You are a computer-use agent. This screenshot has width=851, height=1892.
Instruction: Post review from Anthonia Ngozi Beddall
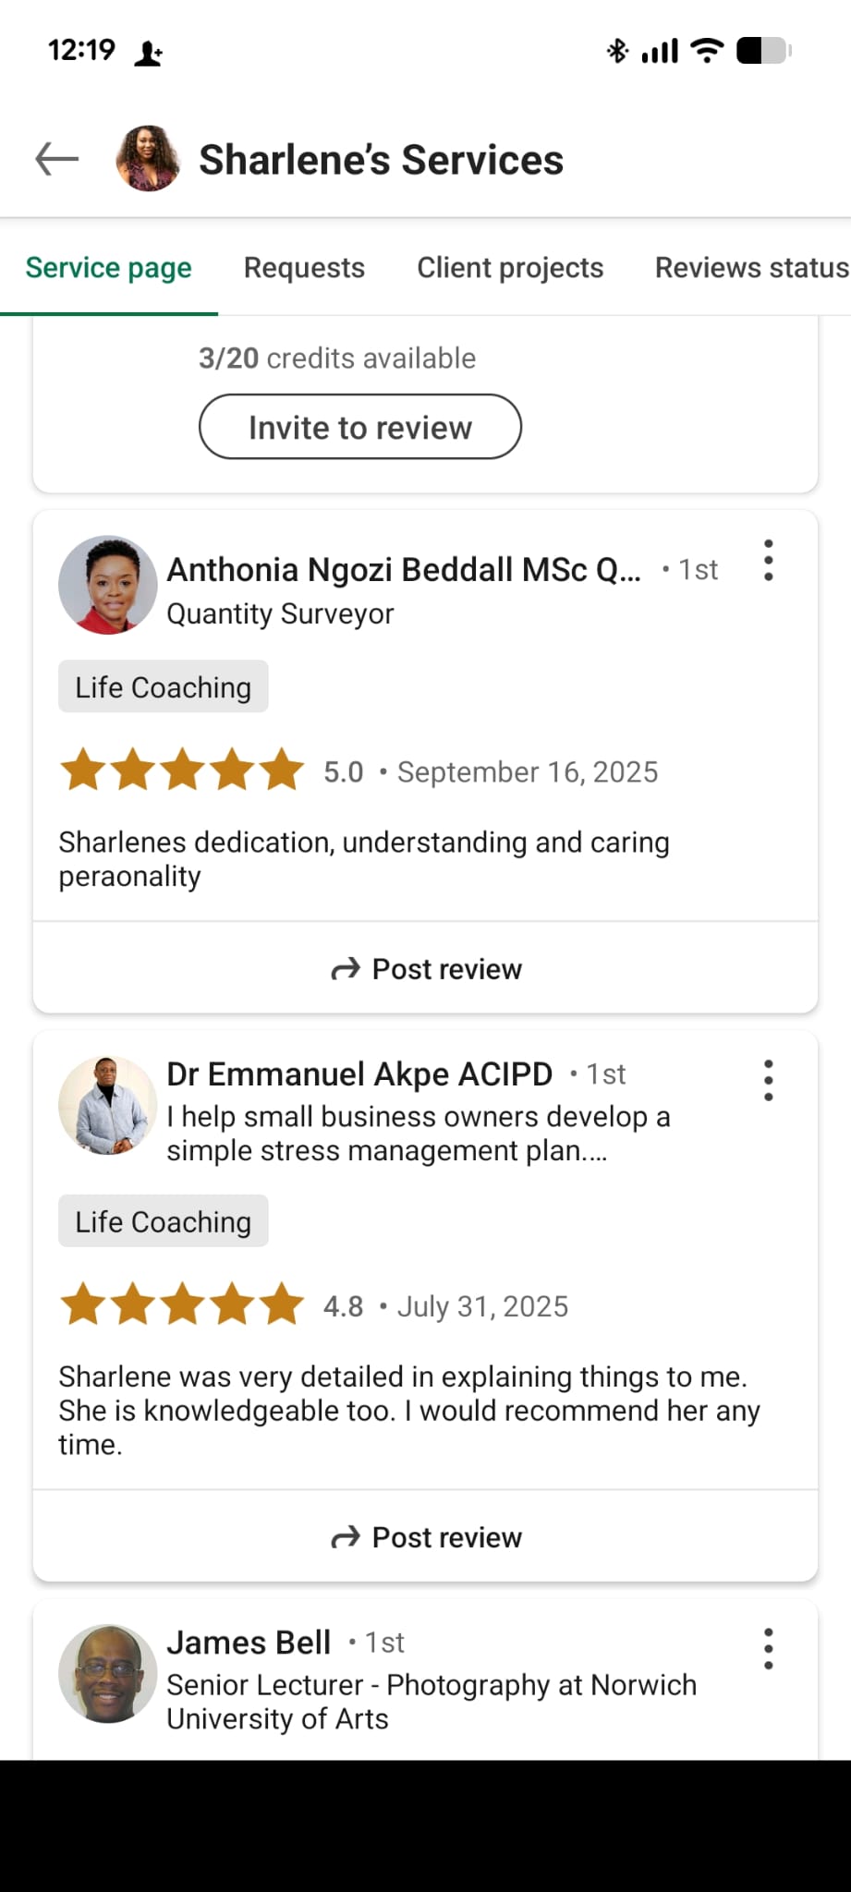(426, 969)
